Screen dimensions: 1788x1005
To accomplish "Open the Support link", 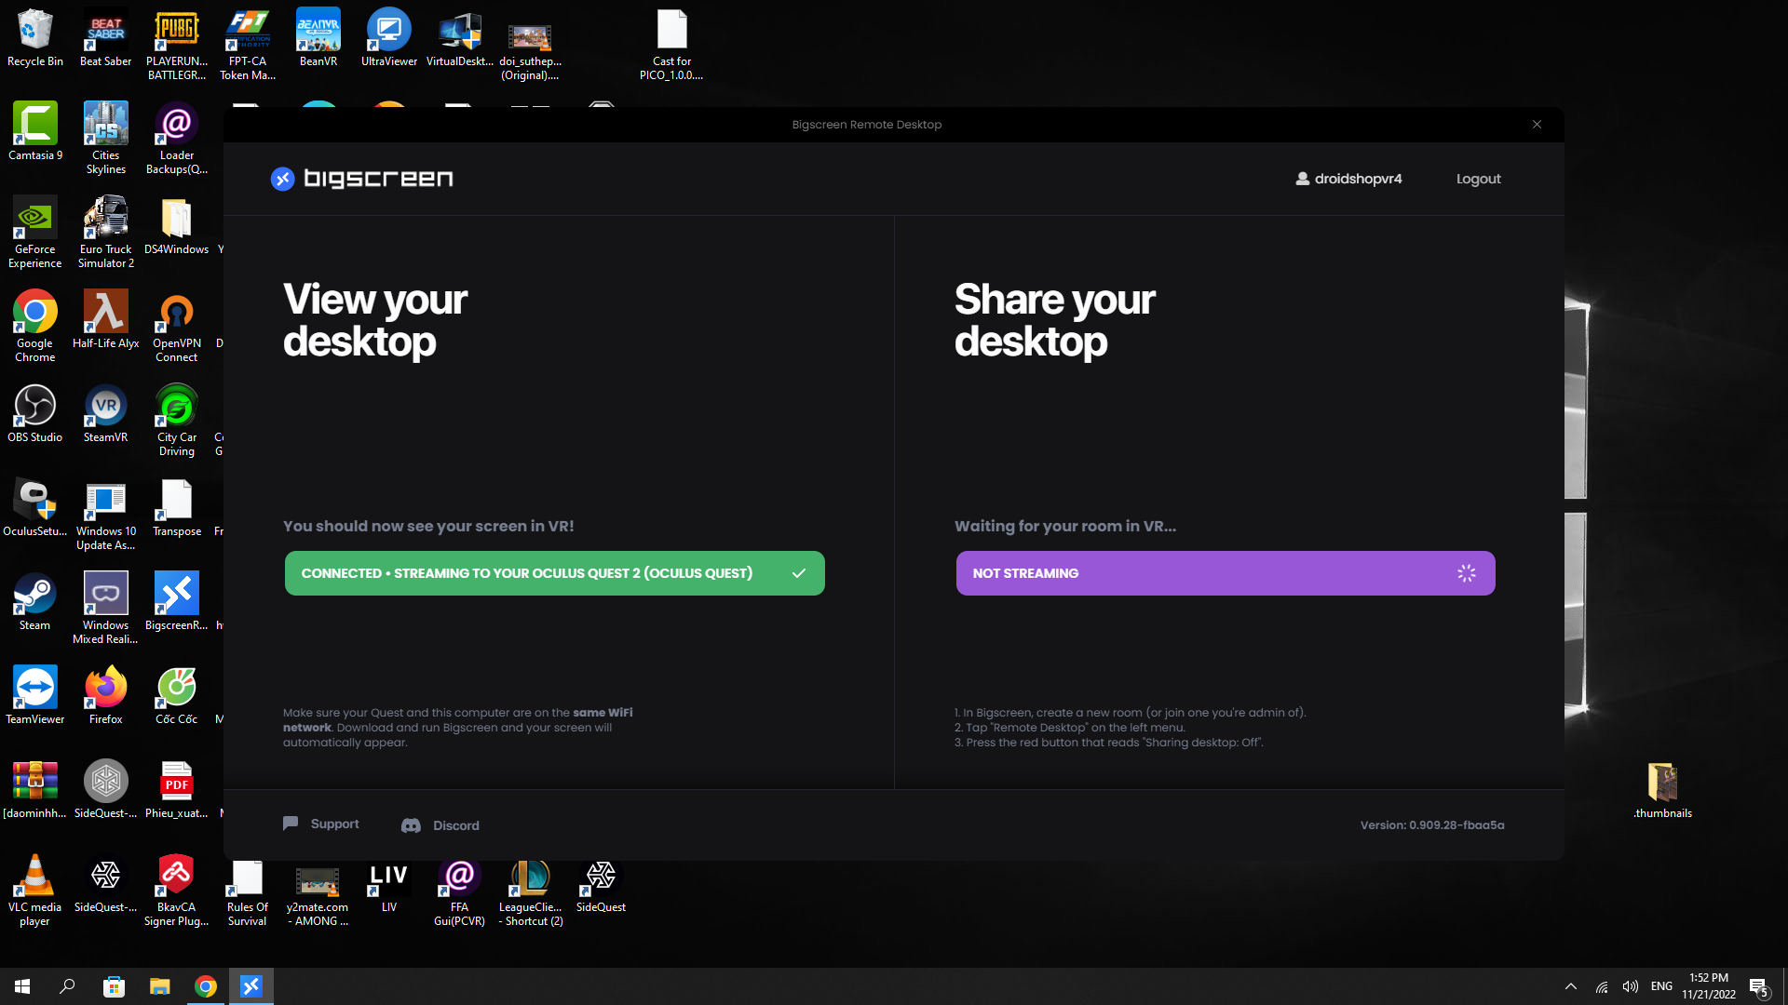I will (x=320, y=824).
